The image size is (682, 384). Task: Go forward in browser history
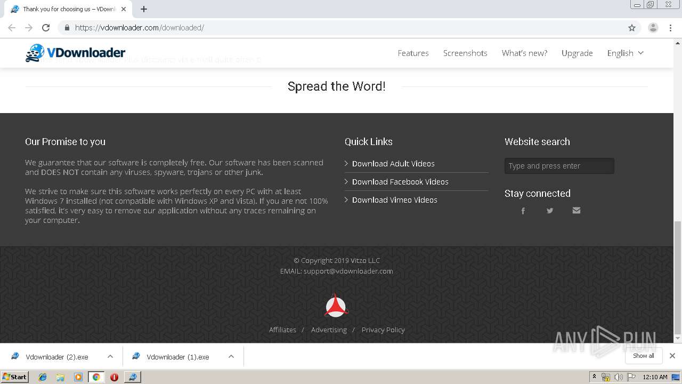[x=29, y=28]
